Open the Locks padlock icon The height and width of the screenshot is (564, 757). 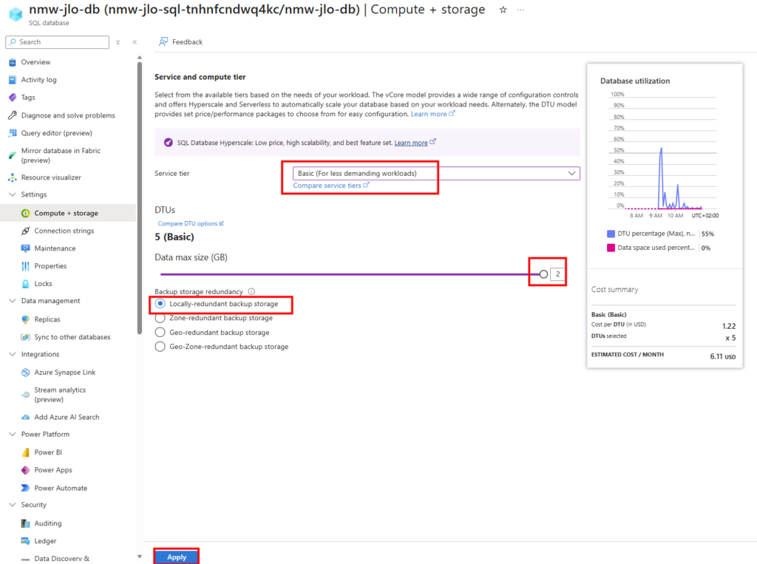26,284
